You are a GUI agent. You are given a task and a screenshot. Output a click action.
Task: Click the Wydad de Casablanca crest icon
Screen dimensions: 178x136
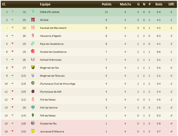pos(33,51)
